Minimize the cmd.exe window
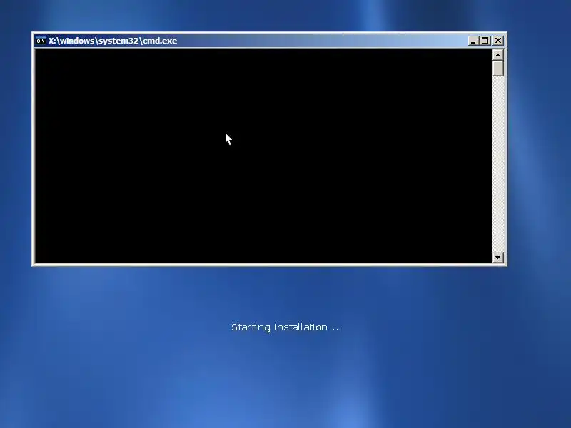This screenshot has width=571, height=428. (473, 41)
